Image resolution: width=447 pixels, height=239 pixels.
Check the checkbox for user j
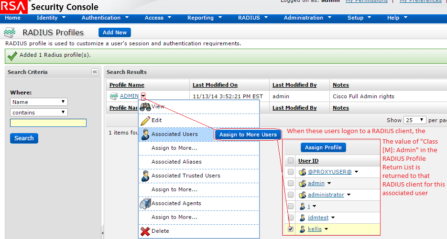point(291,206)
